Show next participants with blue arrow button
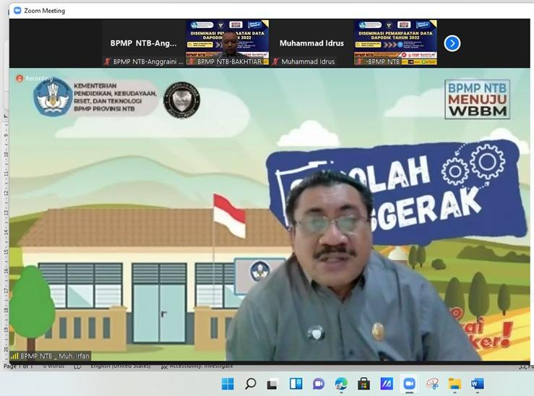 pos(452,43)
